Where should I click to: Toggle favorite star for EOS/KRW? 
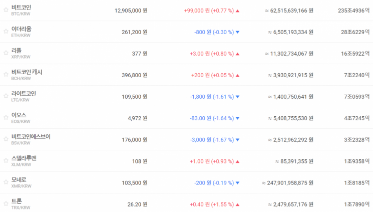(x=6, y=117)
